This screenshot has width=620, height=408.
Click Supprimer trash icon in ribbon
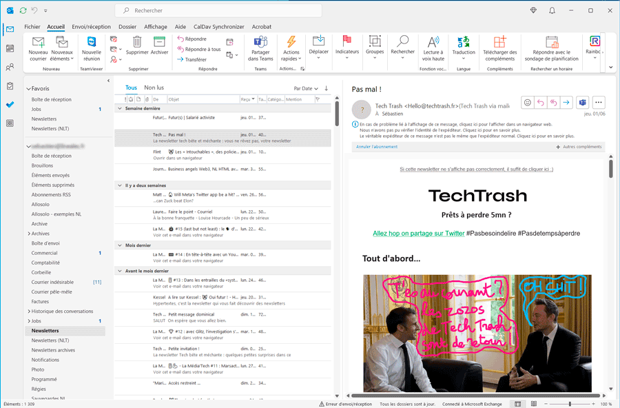click(137, 45)
